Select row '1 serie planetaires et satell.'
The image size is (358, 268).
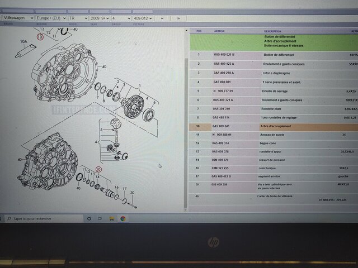274,82
